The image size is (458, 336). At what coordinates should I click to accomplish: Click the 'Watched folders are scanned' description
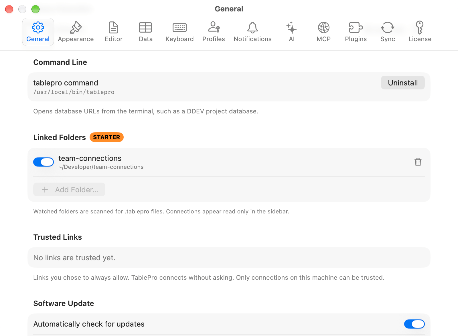click(x=161, y=211)
